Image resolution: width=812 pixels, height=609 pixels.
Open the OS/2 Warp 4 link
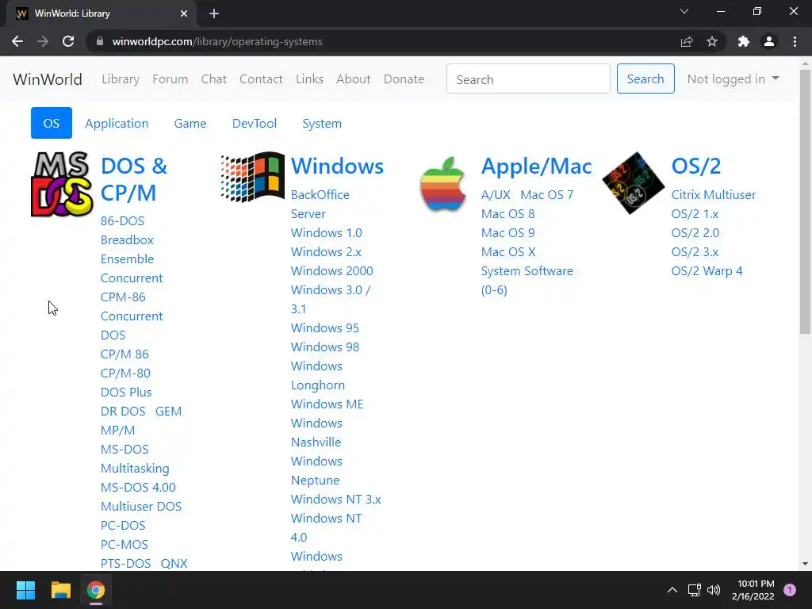click(x=707, y=271)
